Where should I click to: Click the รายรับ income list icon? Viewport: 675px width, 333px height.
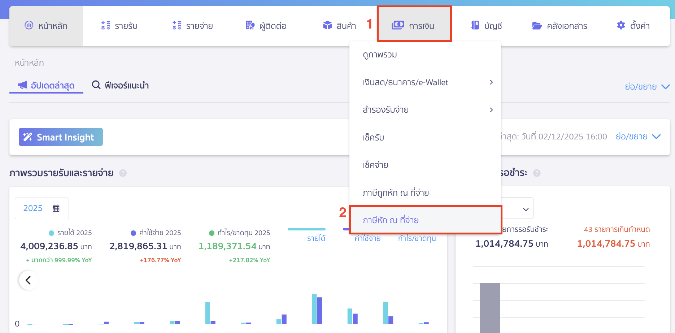(x=105, y=25)
